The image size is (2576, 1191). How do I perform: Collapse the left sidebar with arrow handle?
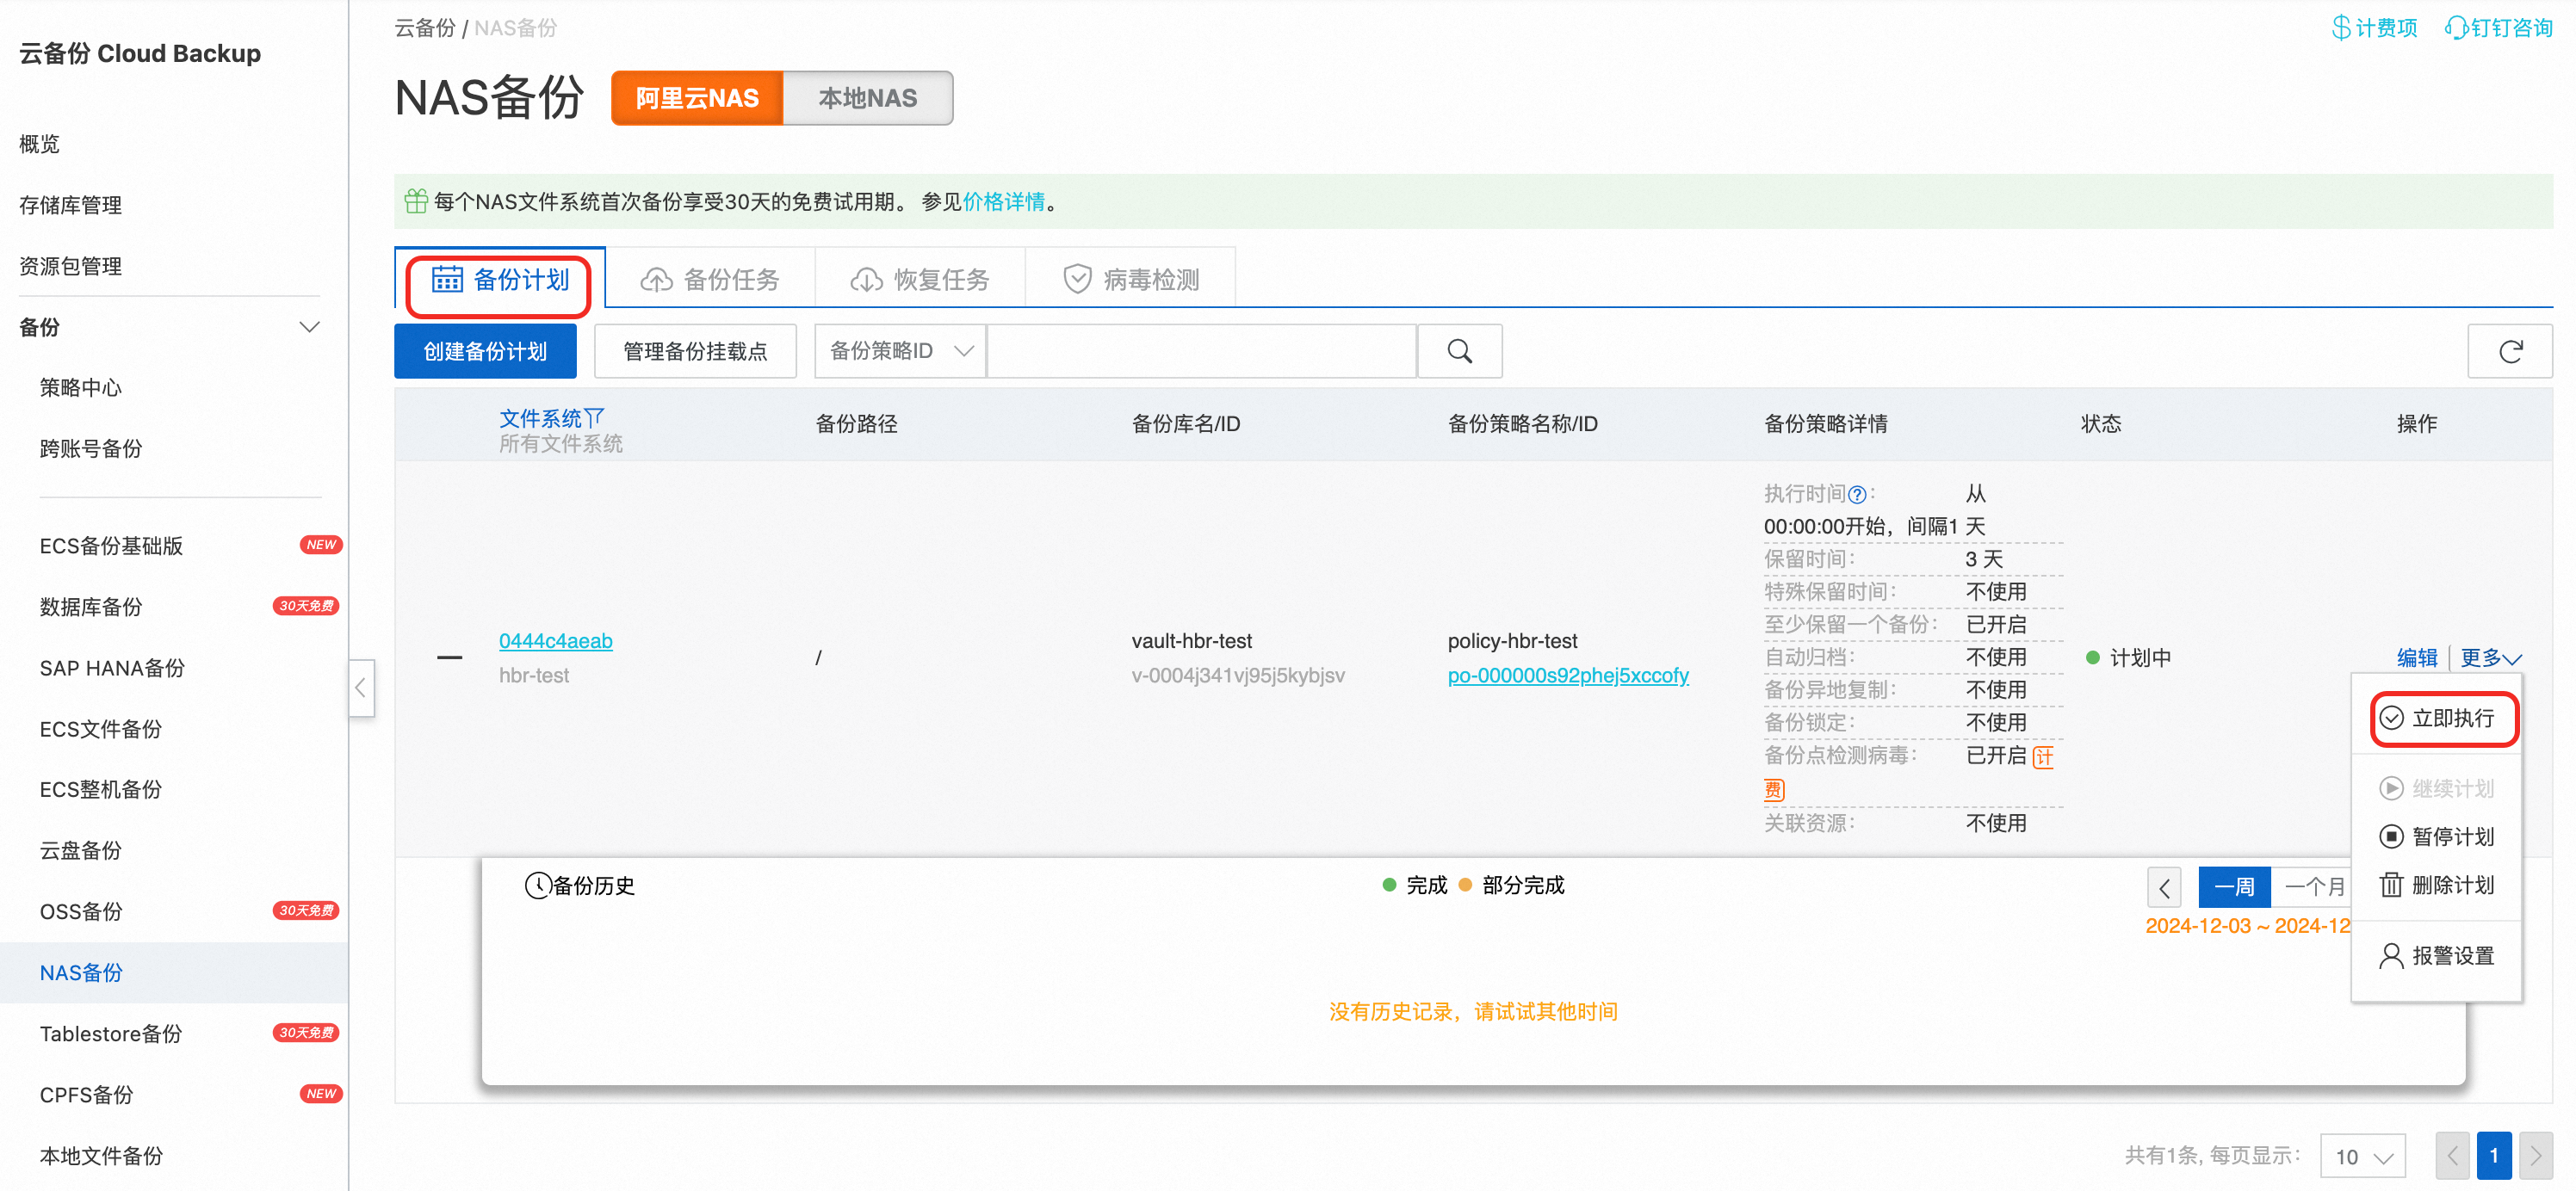tap(361, 688)
